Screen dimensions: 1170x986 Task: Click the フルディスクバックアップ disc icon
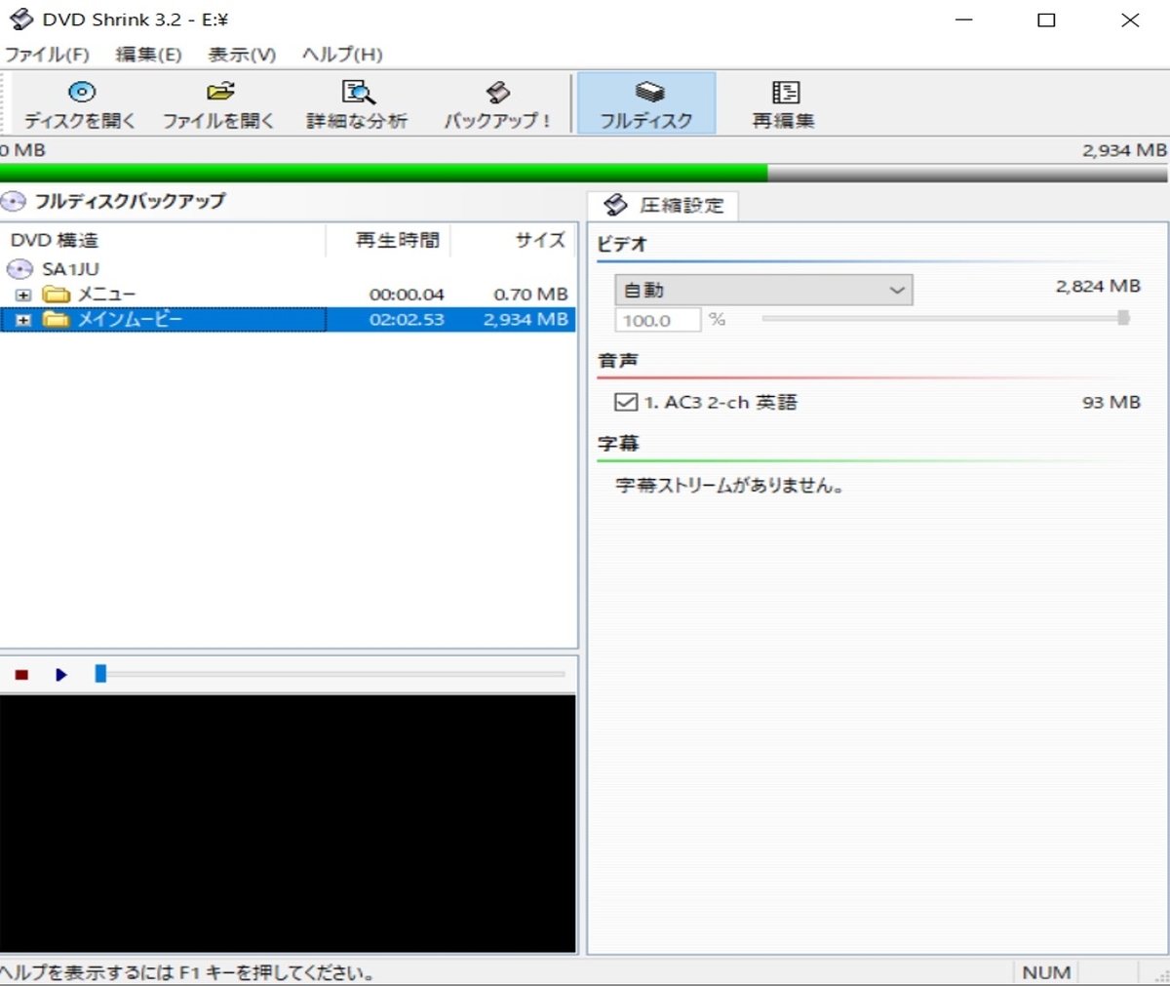coord(14,202)
